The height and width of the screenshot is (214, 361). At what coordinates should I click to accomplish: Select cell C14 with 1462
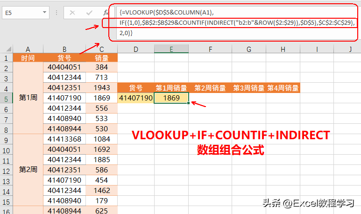101,190
